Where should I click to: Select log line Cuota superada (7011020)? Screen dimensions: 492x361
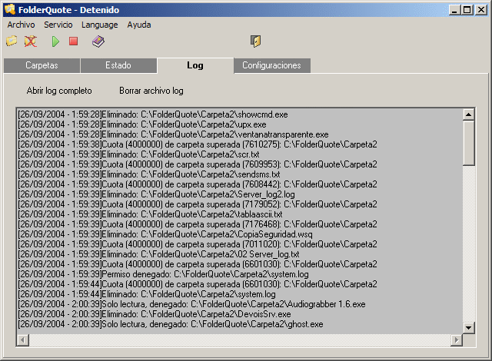point(198,244)
